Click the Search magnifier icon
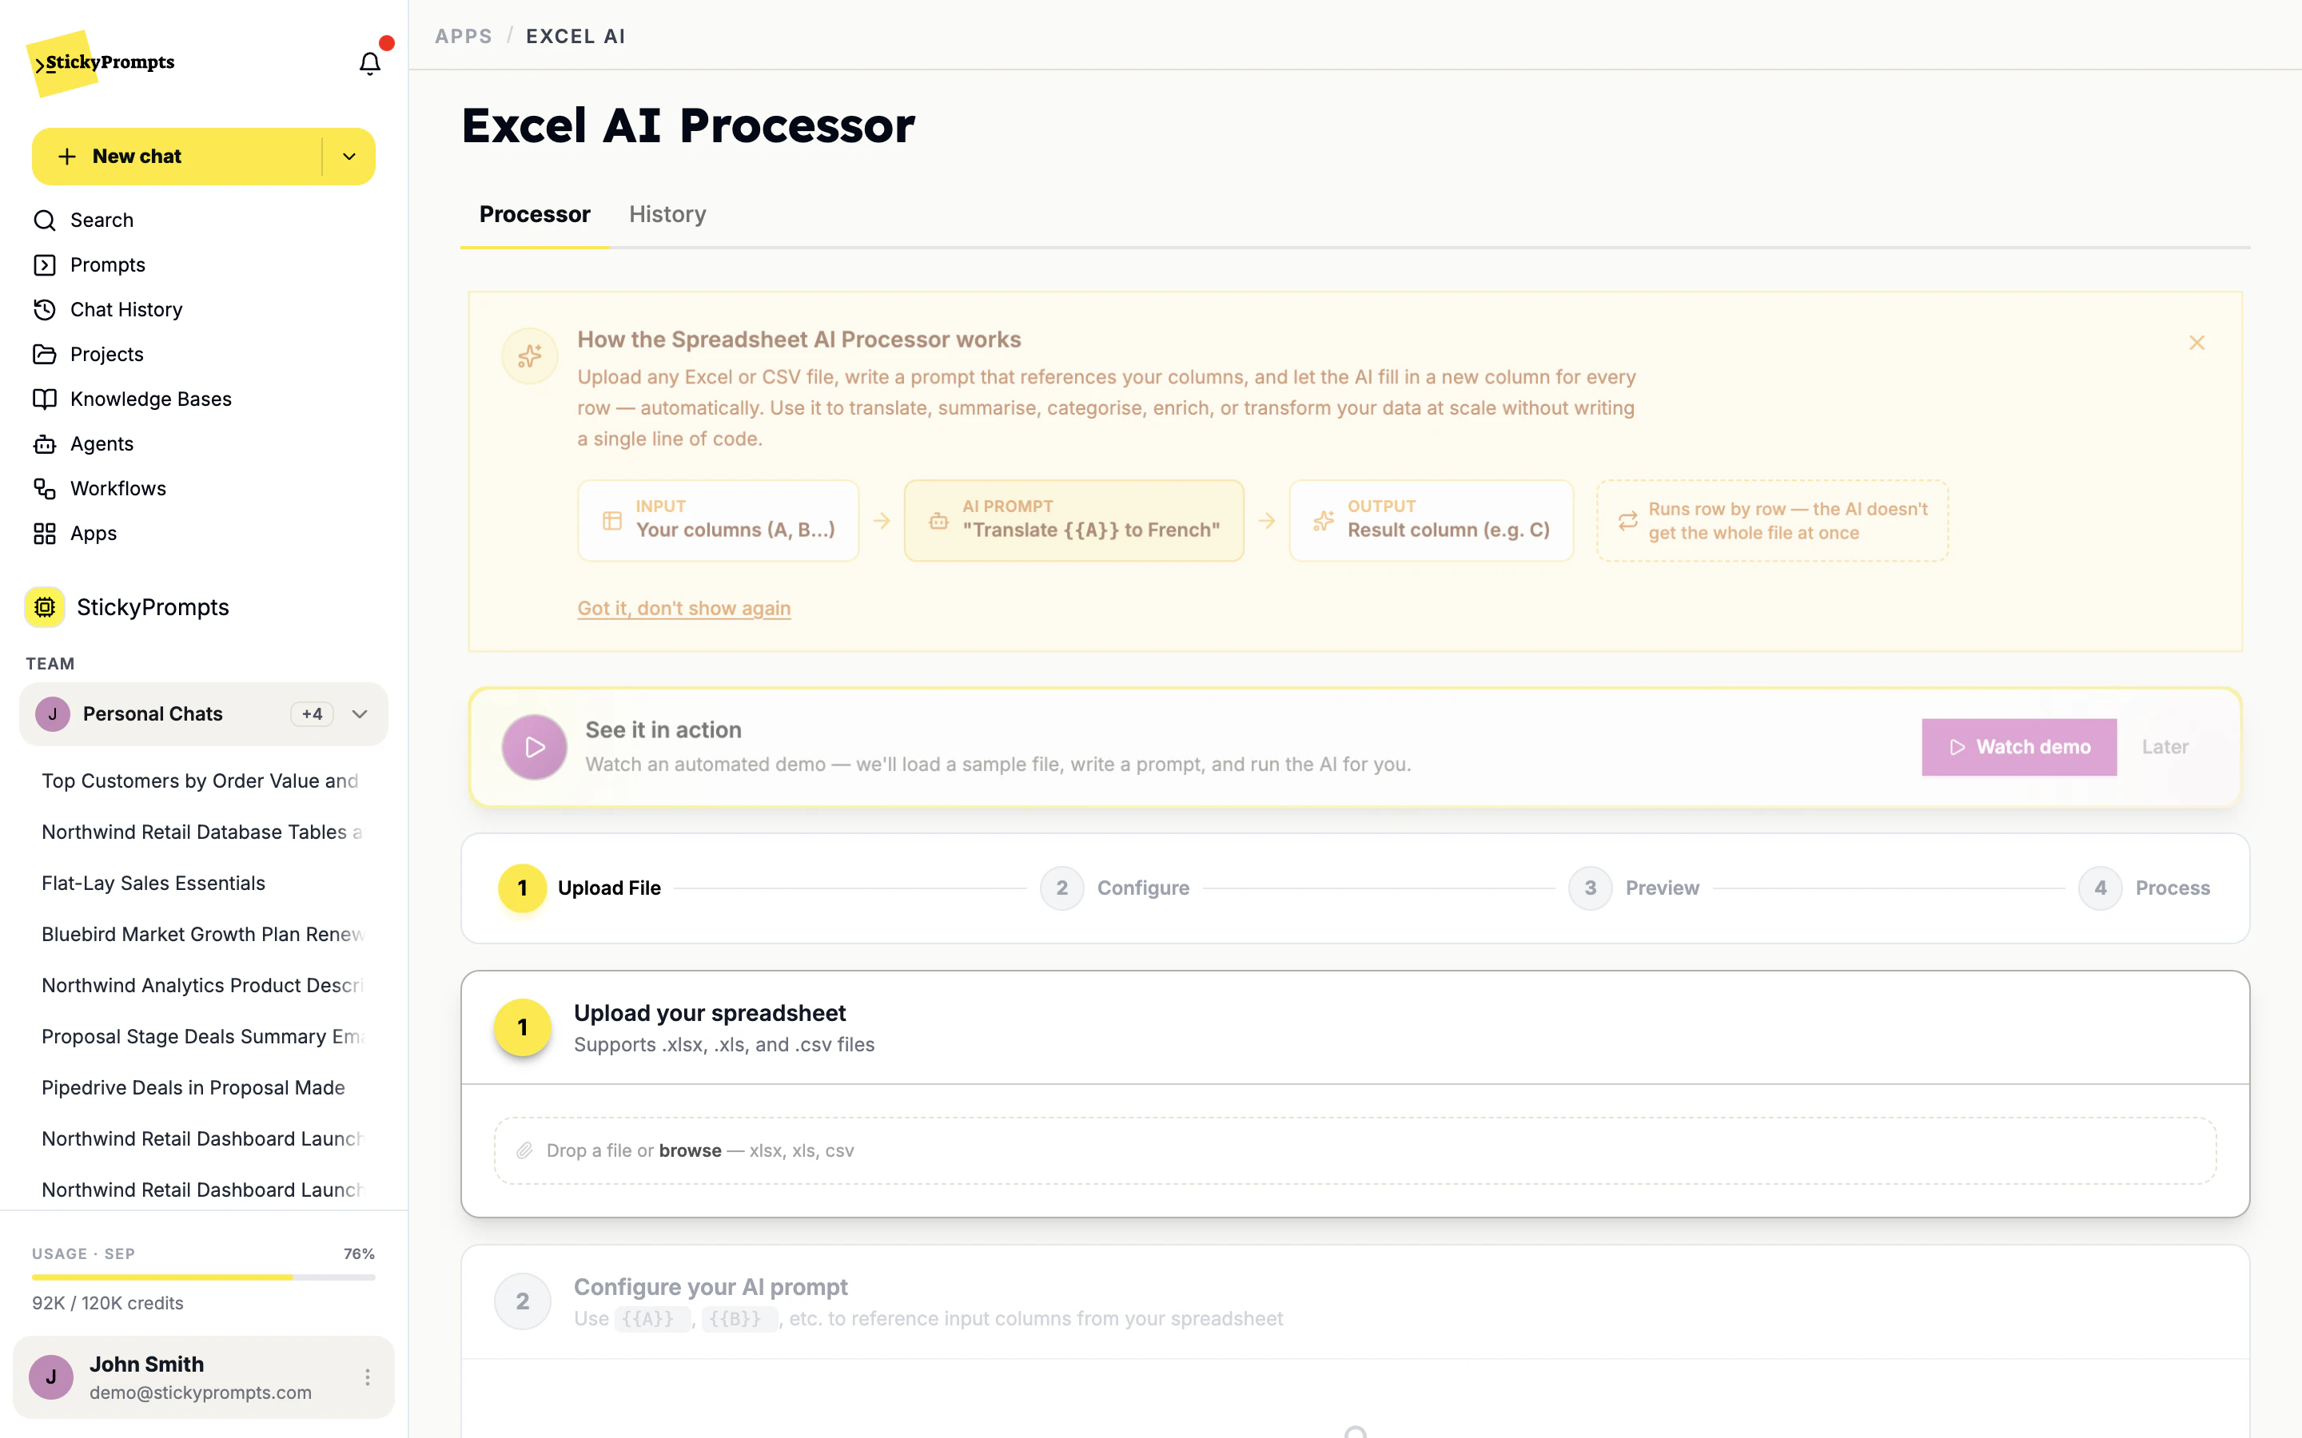Image resolution: width=2302 pixels, height=1438 pixels. (x=45, y=220)
